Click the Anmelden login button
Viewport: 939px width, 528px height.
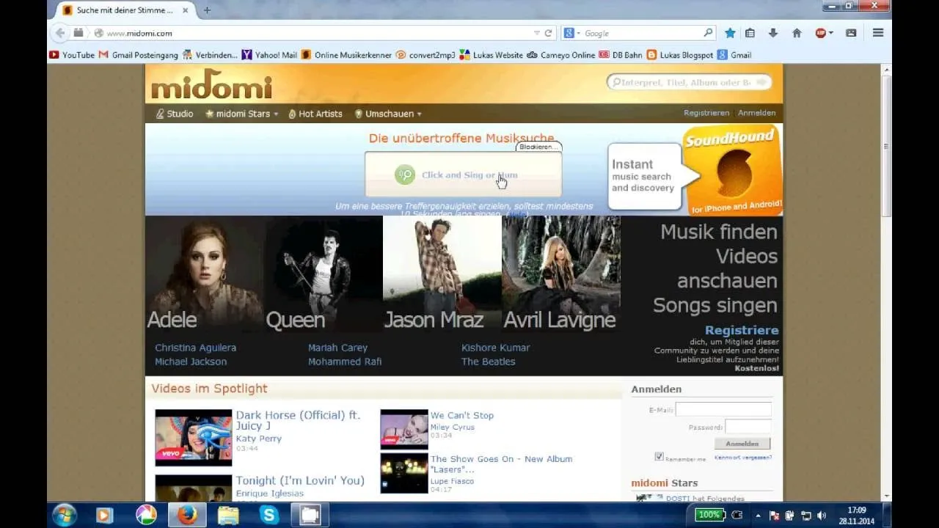742,444
